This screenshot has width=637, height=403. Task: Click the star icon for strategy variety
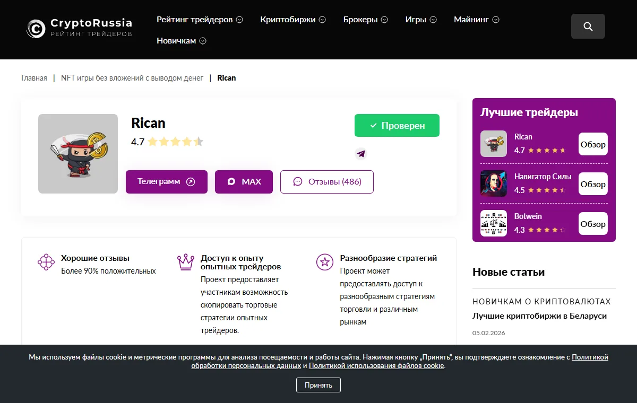(324, 262)
